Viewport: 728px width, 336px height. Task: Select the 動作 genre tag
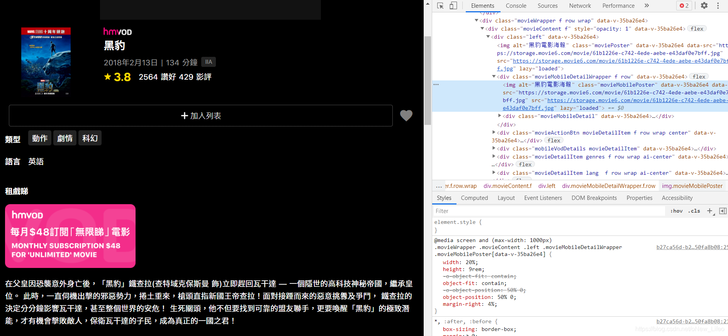click(x=40, y=138)
